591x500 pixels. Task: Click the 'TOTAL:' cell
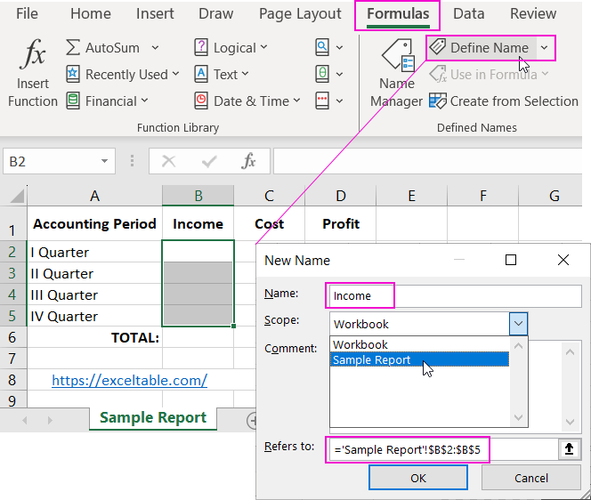[x=94, y=337]
